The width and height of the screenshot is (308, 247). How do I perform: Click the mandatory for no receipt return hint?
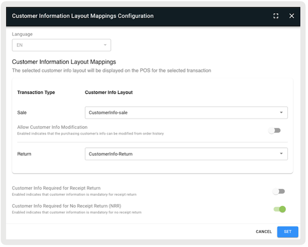coord(76,213)
